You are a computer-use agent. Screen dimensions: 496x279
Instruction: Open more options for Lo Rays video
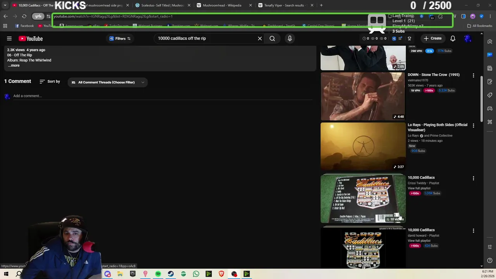coord(473,126)
